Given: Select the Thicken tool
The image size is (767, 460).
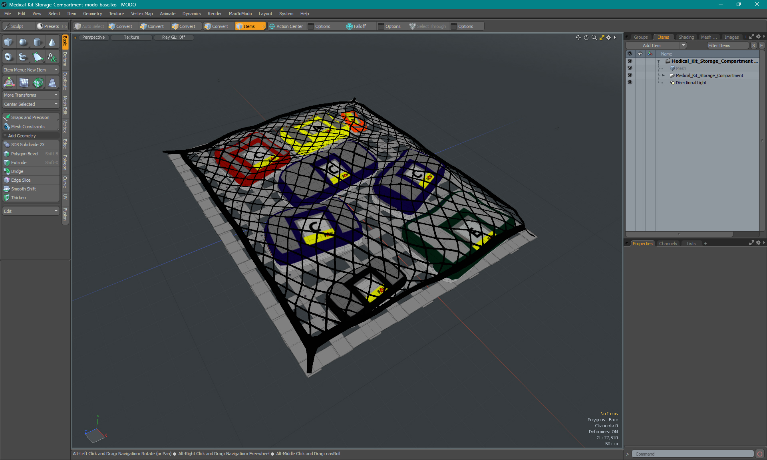Looking at the screenshot, I should [x=30, y=197].
